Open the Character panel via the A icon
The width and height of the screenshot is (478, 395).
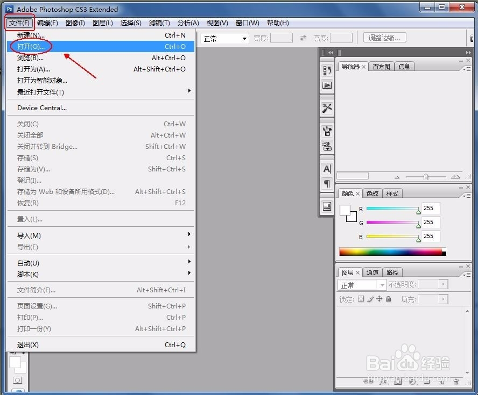click(x=327, y=169)
